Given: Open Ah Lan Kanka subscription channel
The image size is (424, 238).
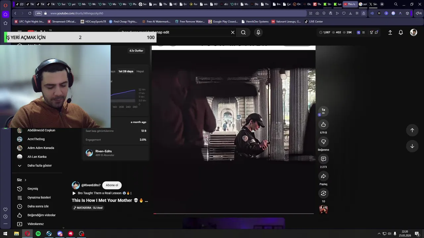Looking at the screenshot, I should pos(37,157).
